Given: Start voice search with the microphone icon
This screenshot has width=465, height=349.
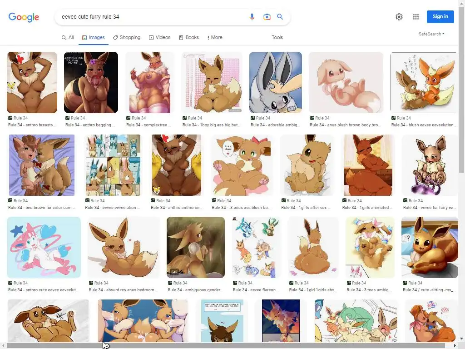Looking at the screenshot, I should coord(252,17).
